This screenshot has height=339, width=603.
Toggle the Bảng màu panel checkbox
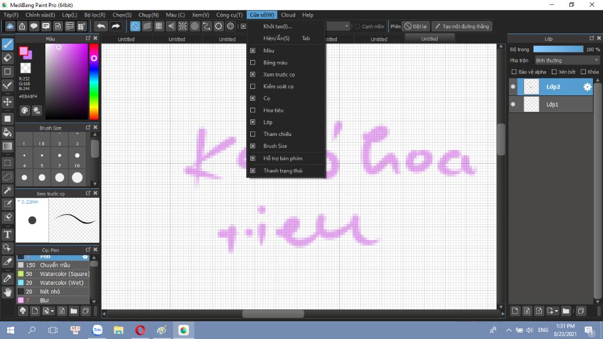253,62
